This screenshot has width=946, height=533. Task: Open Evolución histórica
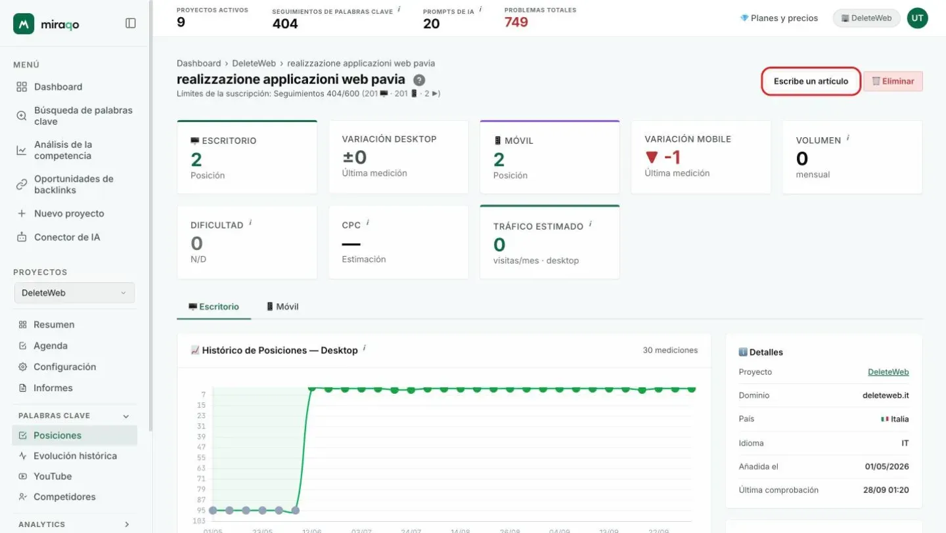coord(74,456)
